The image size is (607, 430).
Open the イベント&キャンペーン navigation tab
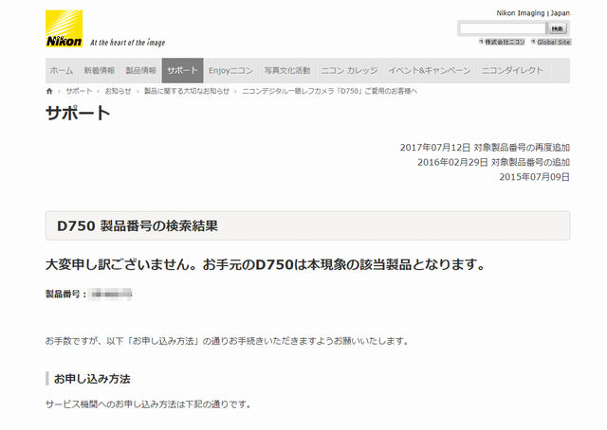coord(430,70)
